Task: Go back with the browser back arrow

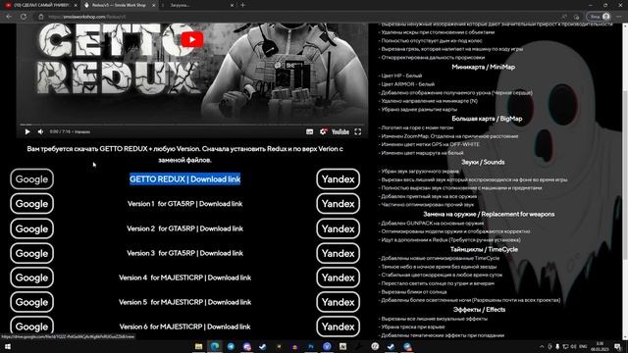Action: pyautogui.click(x=9, y=17)
